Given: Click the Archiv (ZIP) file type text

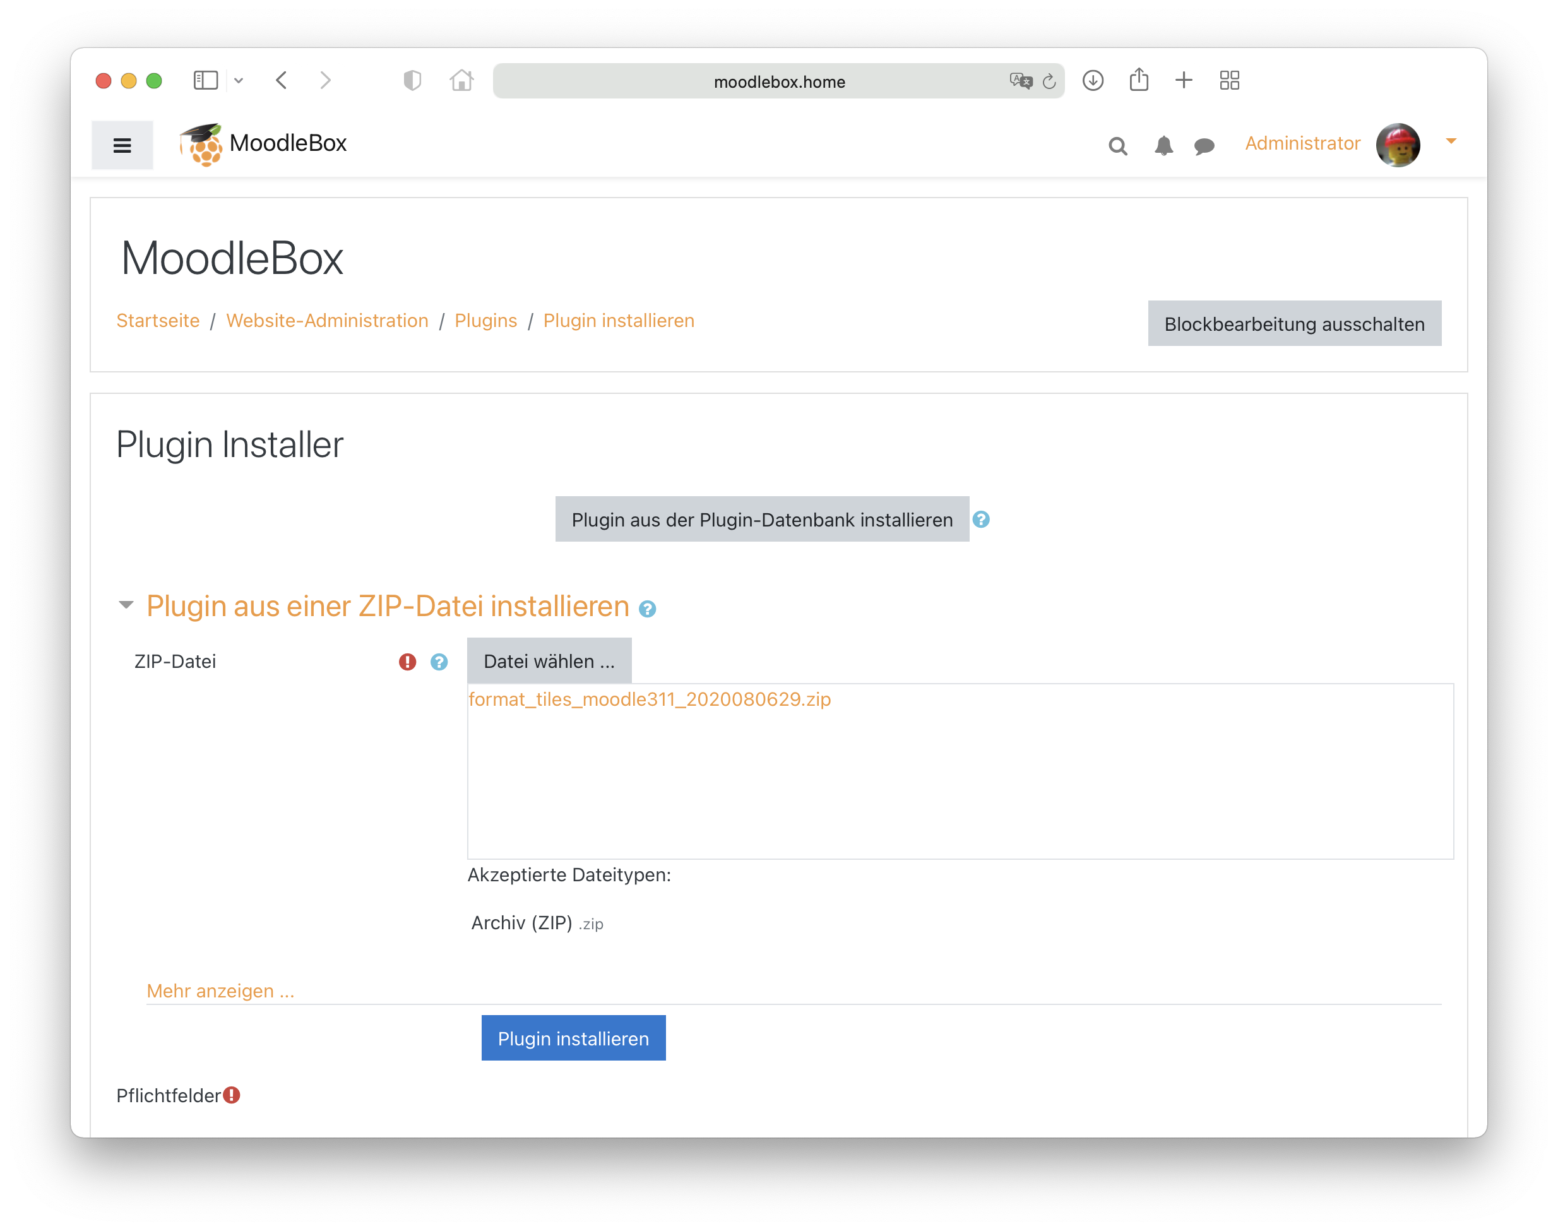Looking at the screenshot, I should (x=521, y=922).
